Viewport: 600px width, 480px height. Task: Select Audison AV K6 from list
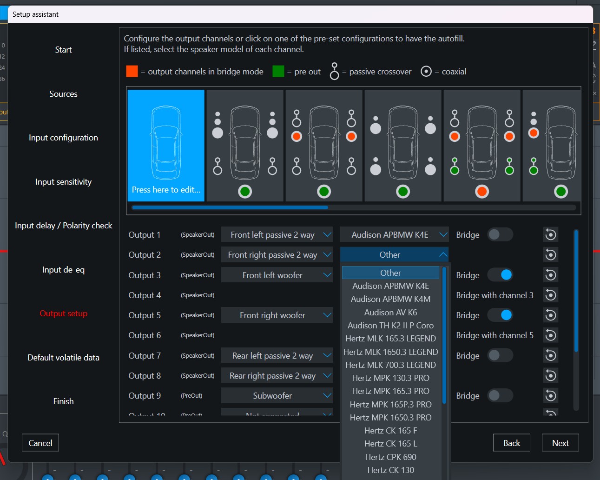(x=390, y=312)
